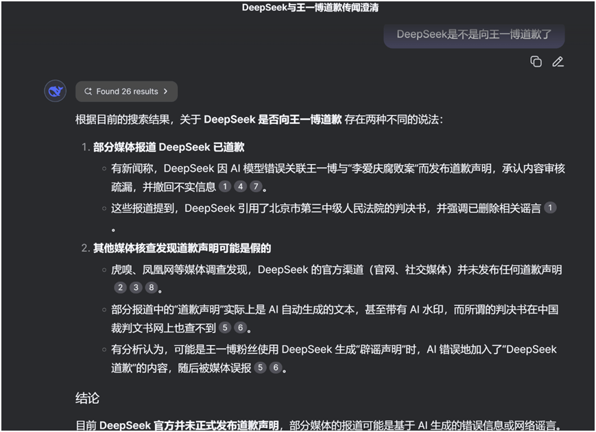Open citation 5 after 裁判文书网上也查不到
The height and width of the screenshot is (432, 596).
[225, 328]
